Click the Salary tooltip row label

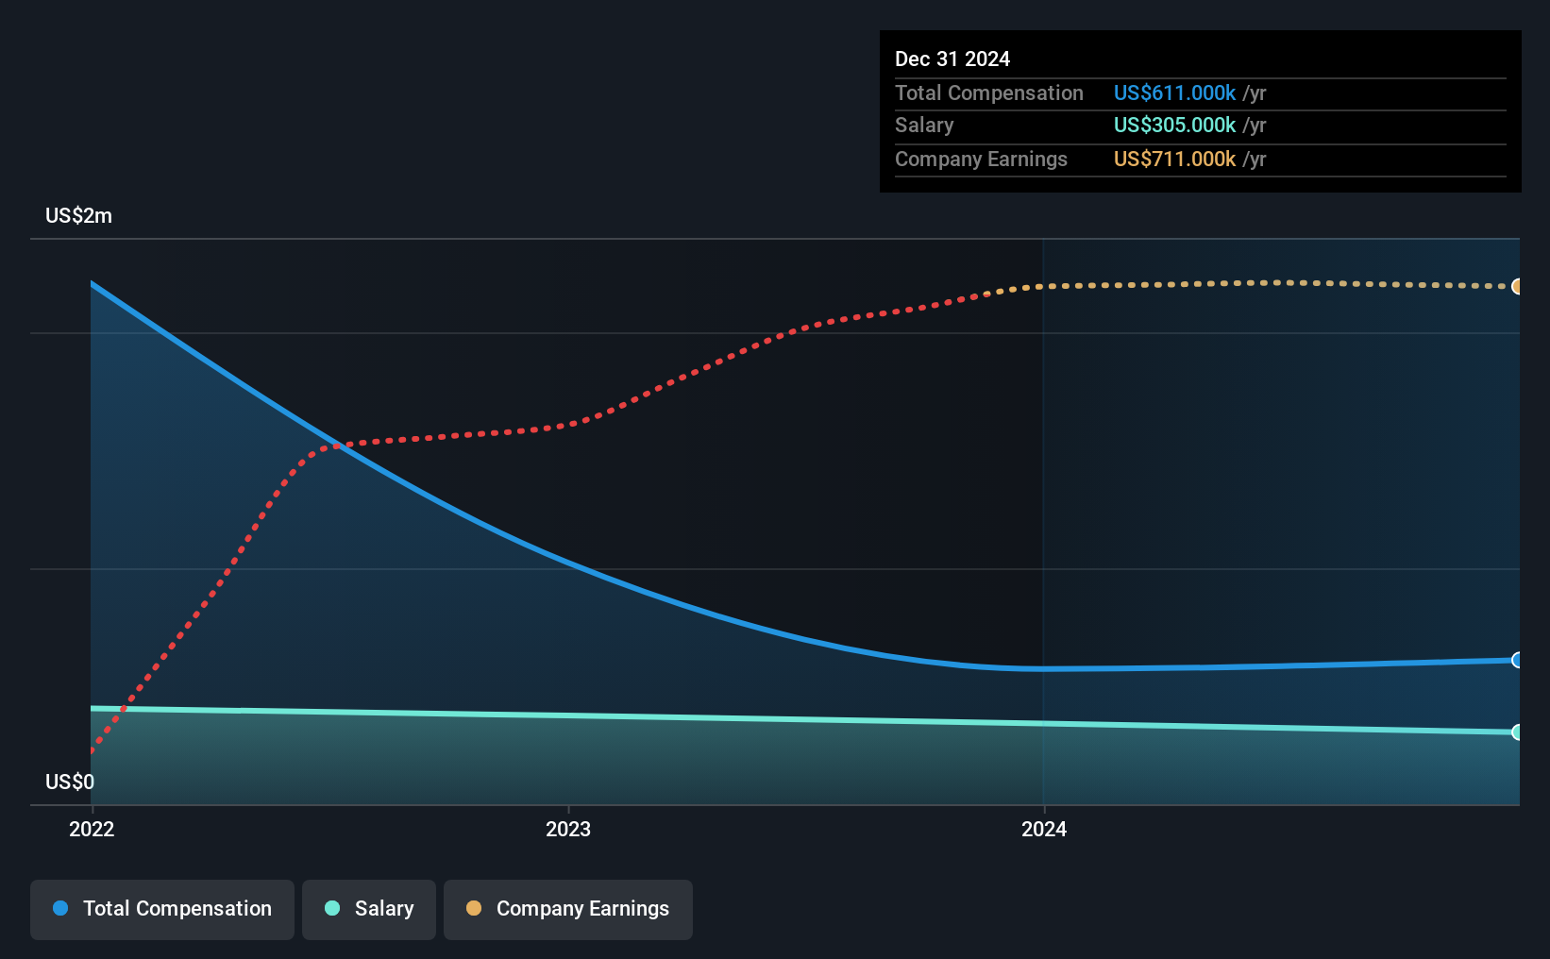(924, 125)
